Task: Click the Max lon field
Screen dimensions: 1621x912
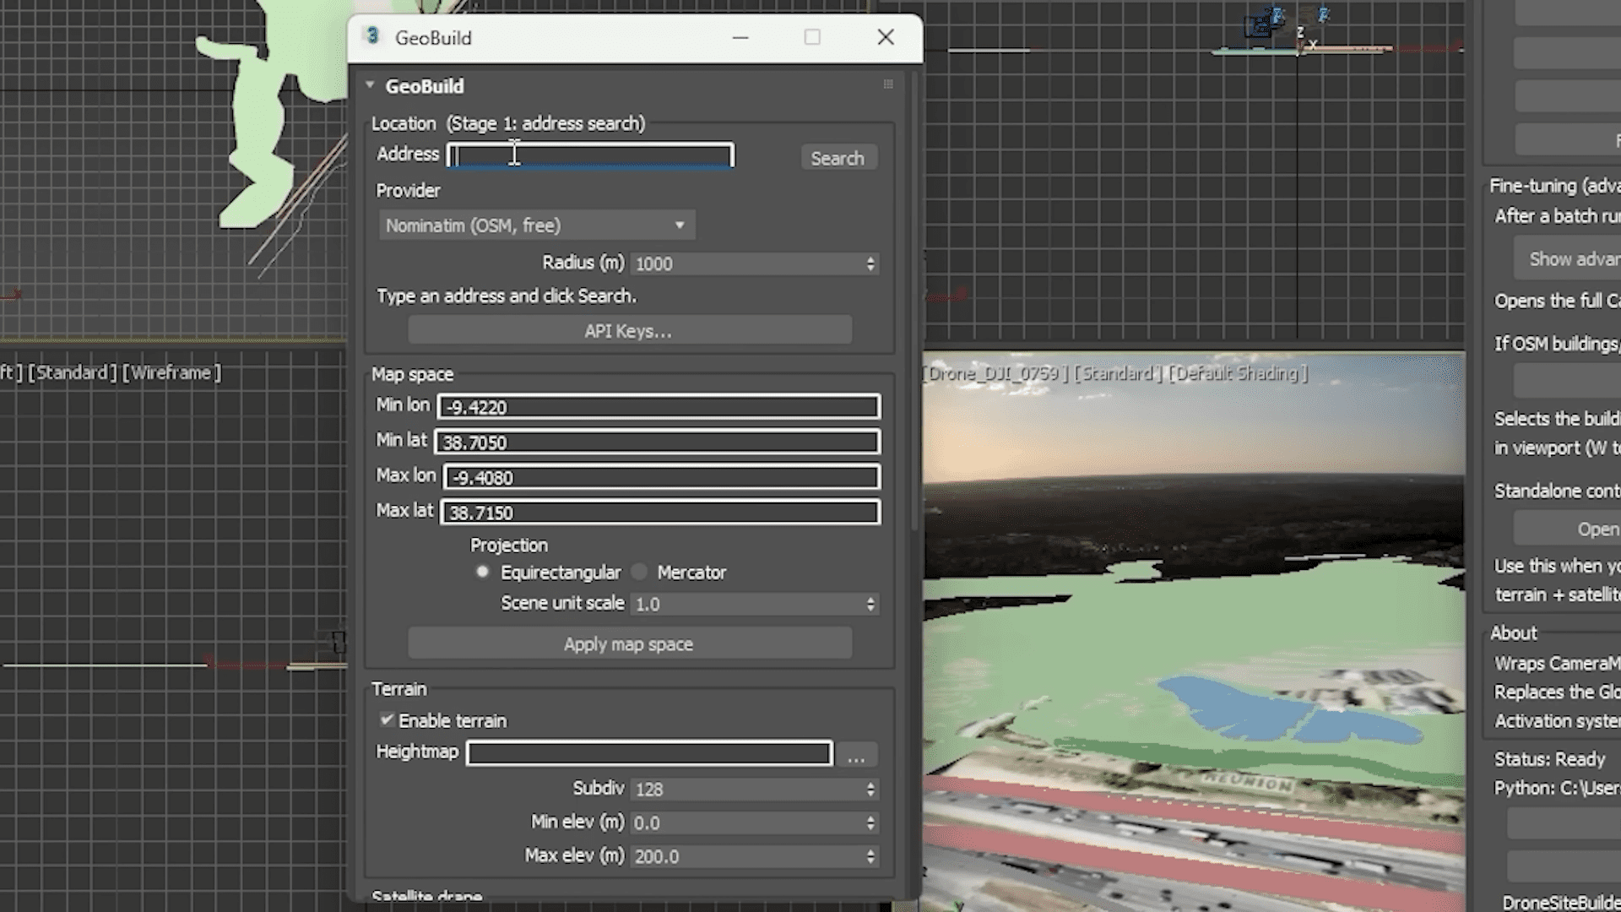Action: click(x=662, y=478)
